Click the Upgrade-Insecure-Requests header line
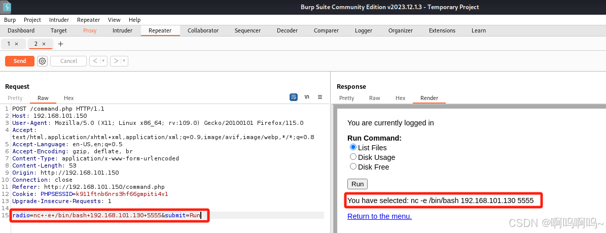Image resolution: width=606 pixels, height=233 pixels. 62,201
